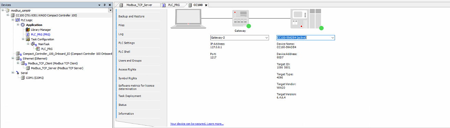
Task: Collapse the modbus_sample root node
Action: coord(3,11)
